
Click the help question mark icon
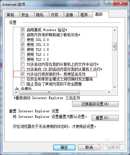point(109,3)
